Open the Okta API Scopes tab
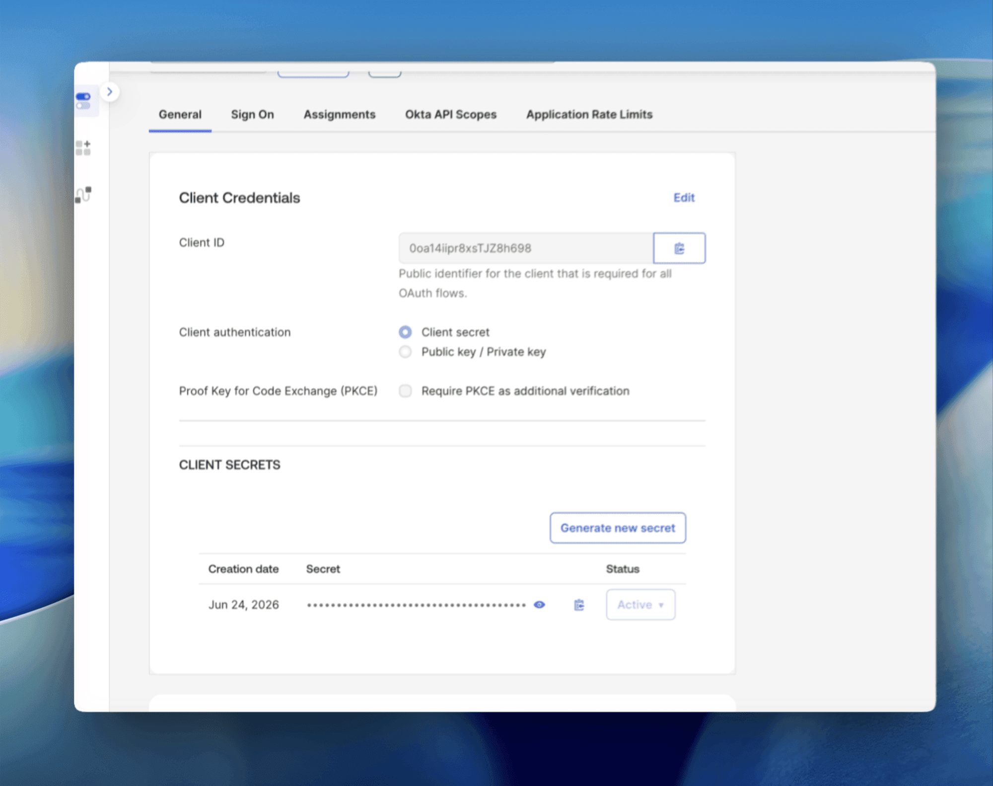993x786 pixels. (451, 115)
